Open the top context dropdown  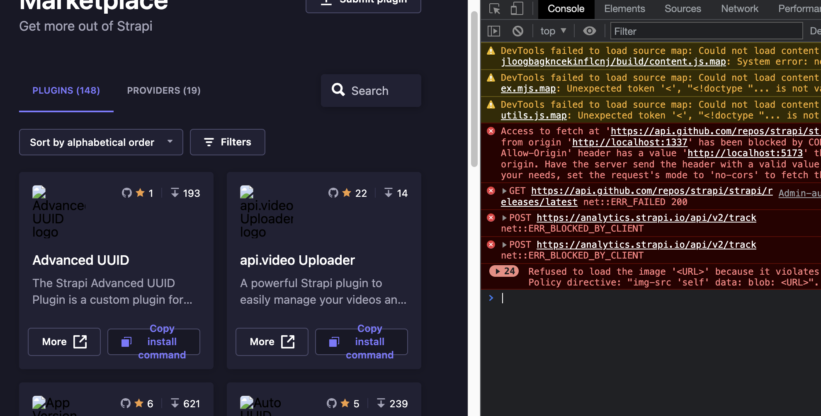553,31
